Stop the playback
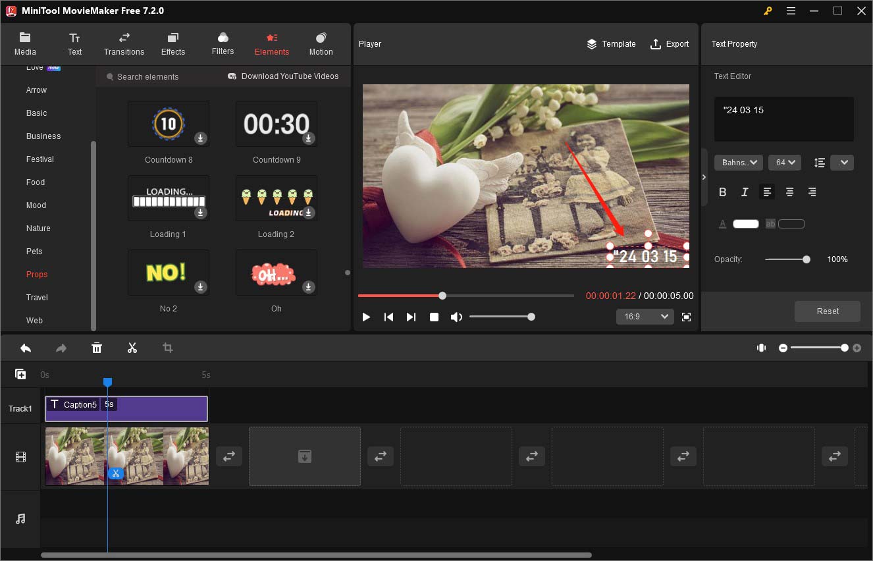This screenshot has height=561, width=873. tap(434, 317)
